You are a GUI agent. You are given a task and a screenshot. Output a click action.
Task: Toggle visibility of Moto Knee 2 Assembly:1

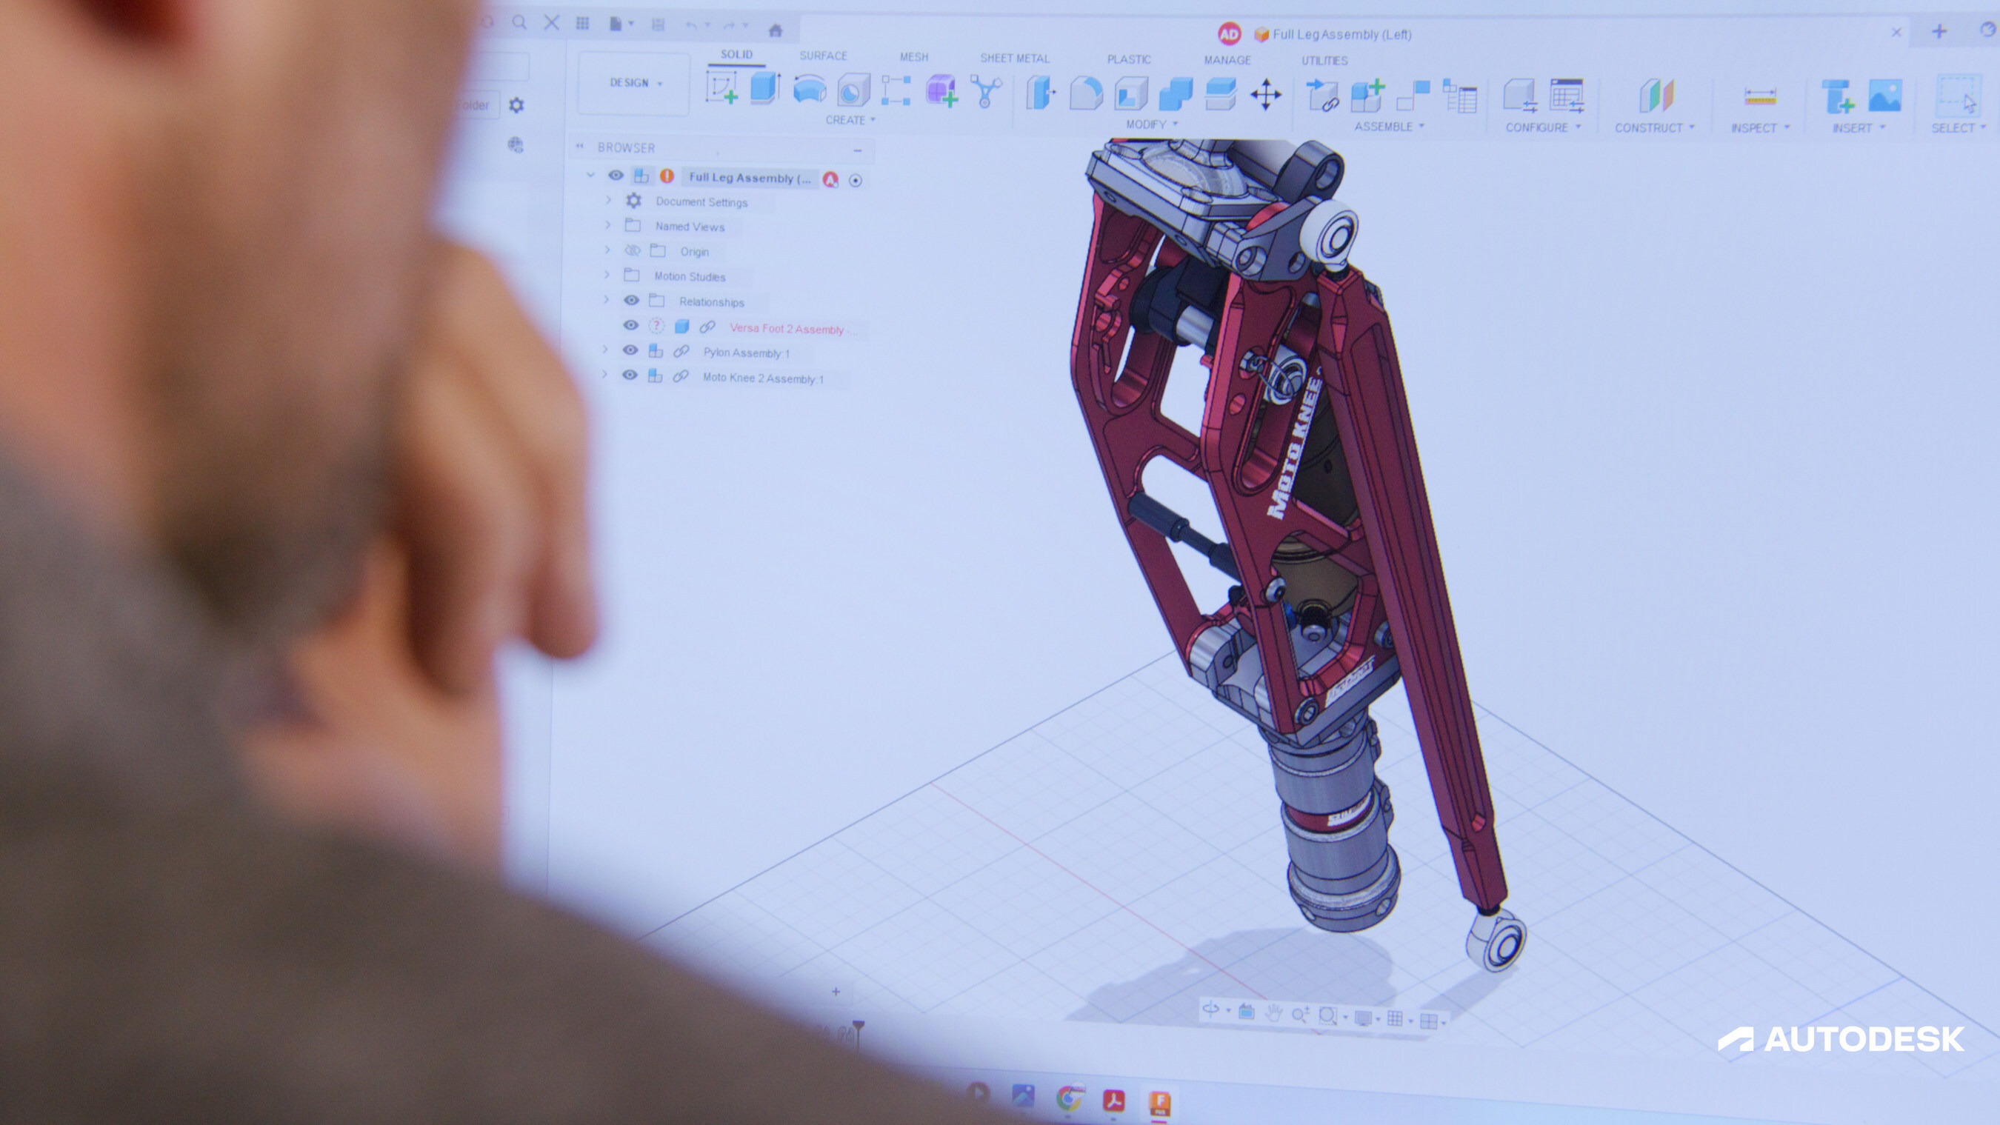[630, 375]
